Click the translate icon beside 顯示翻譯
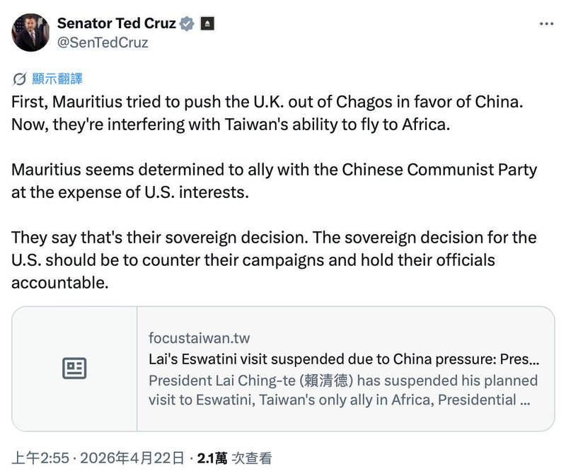566x476 pixels. pyautogui.click(x=19, y=78)
